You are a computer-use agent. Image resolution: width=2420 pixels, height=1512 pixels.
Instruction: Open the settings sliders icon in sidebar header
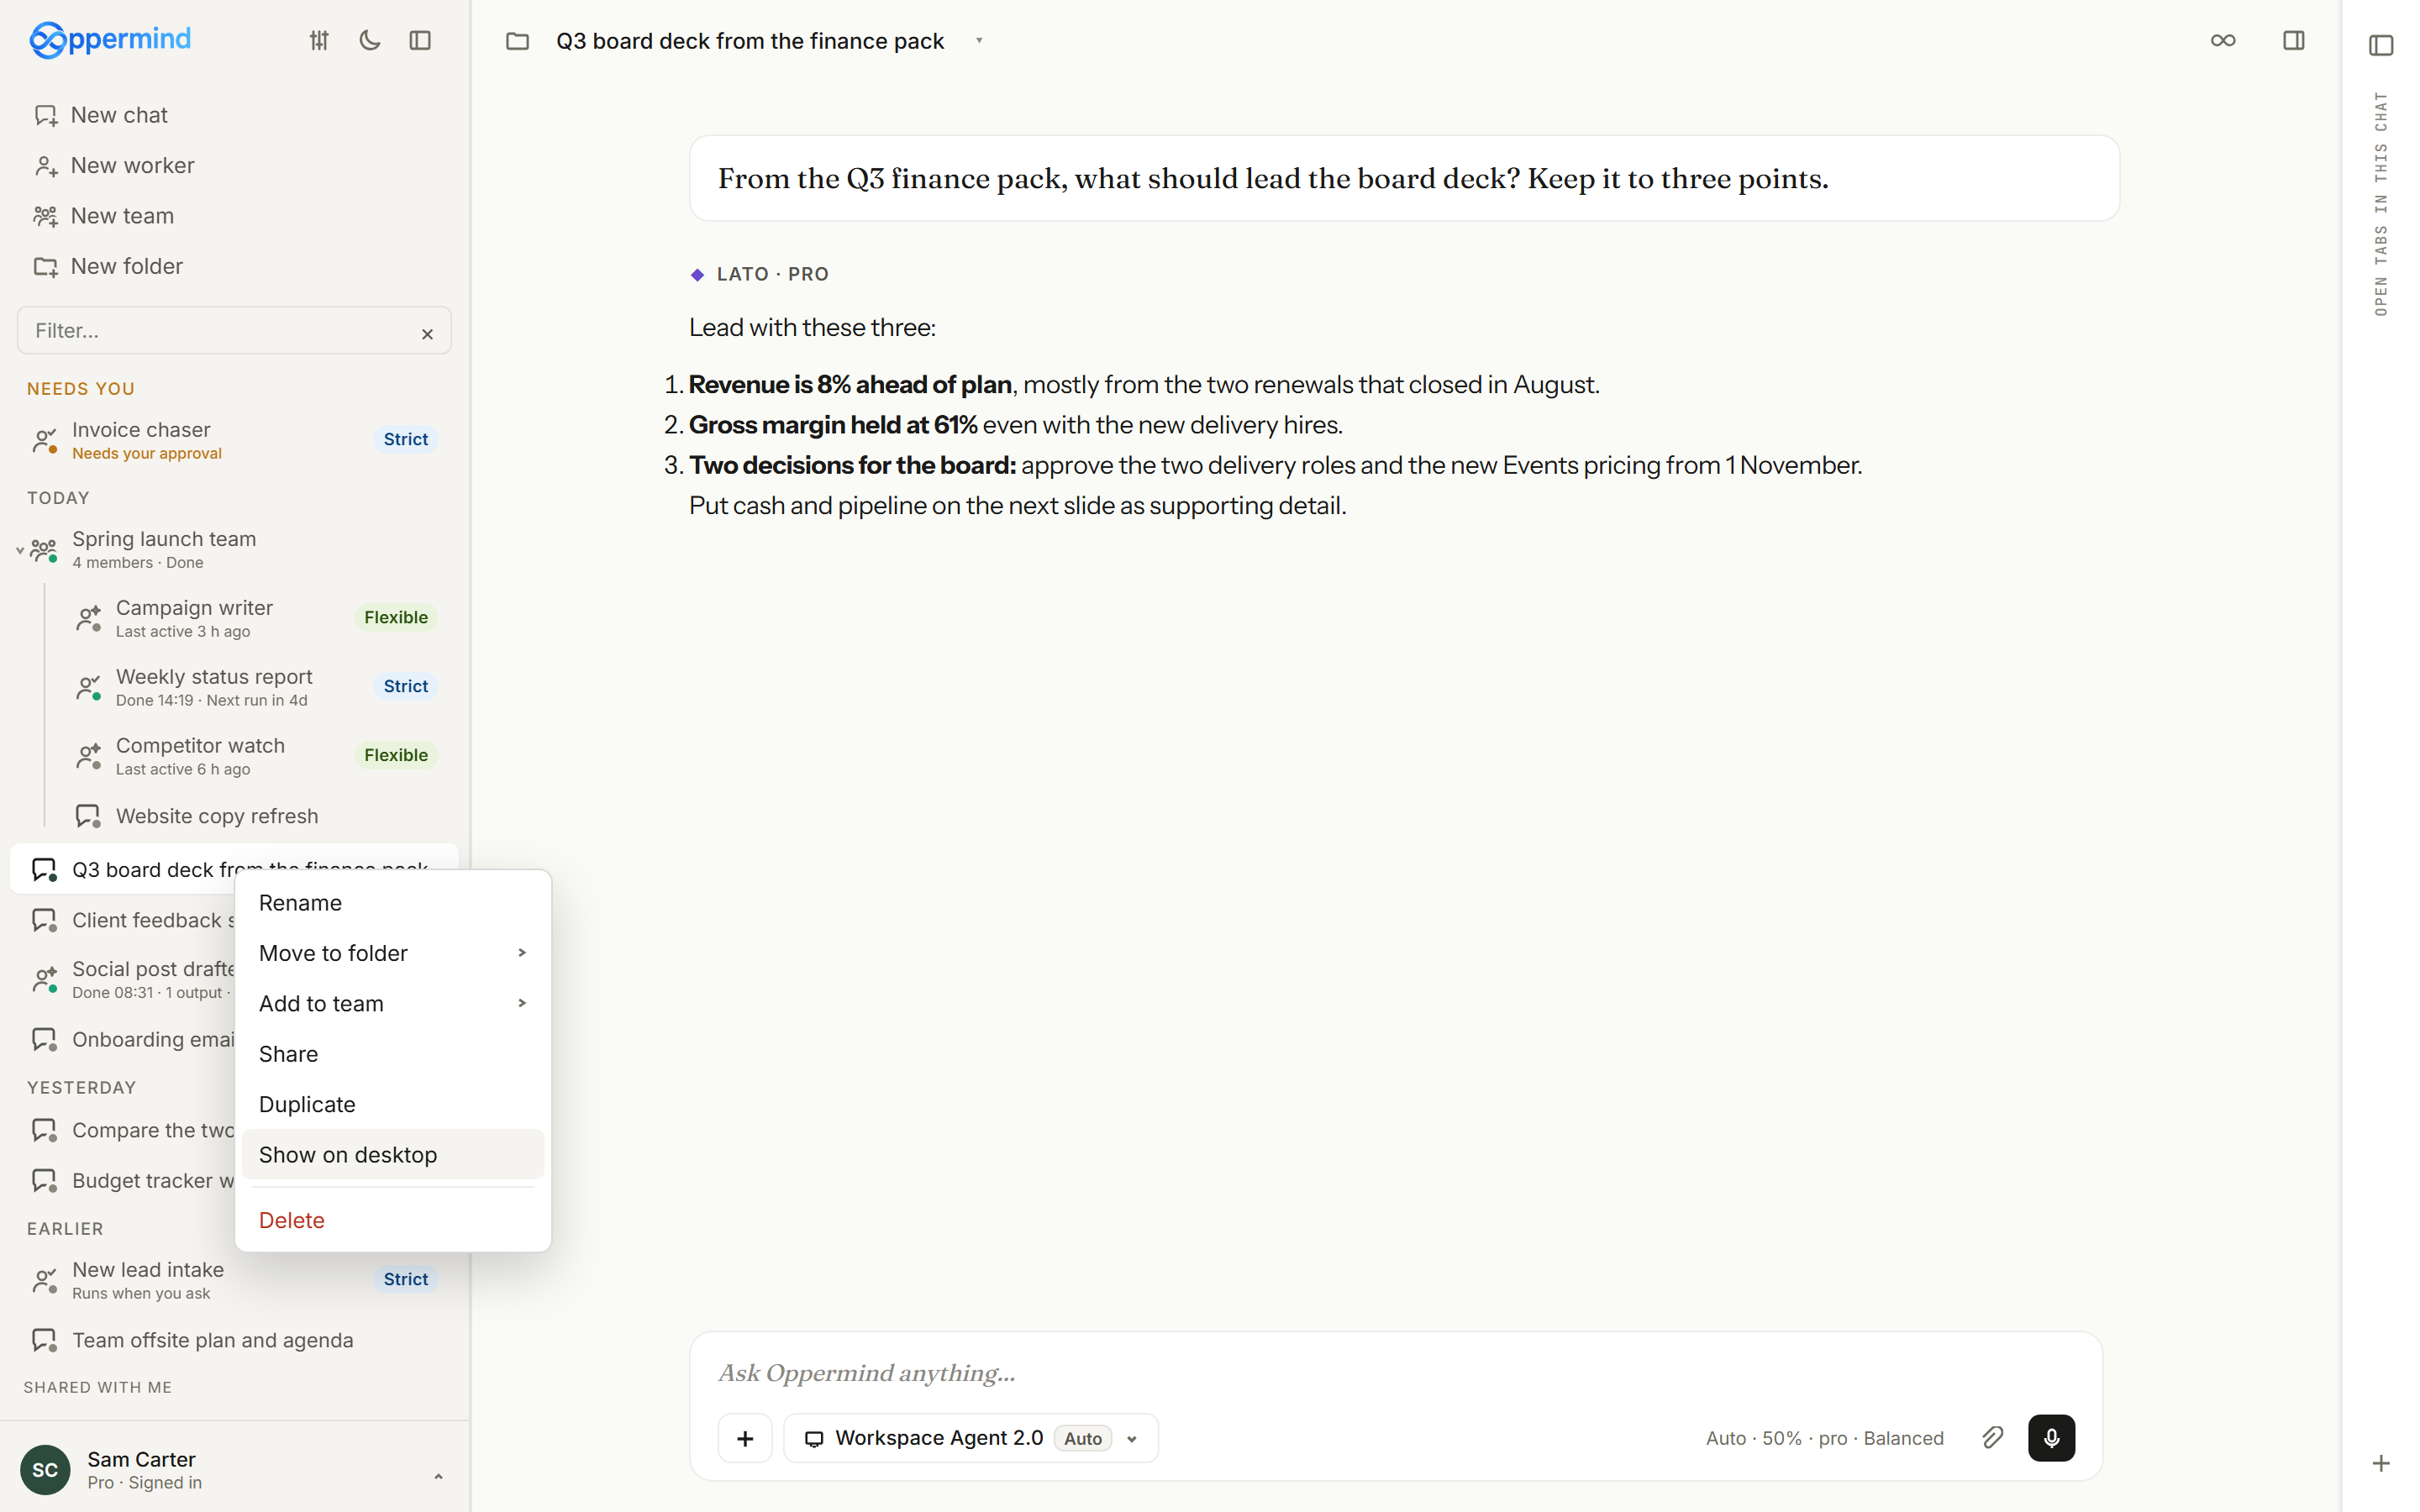tap(319, 40)
